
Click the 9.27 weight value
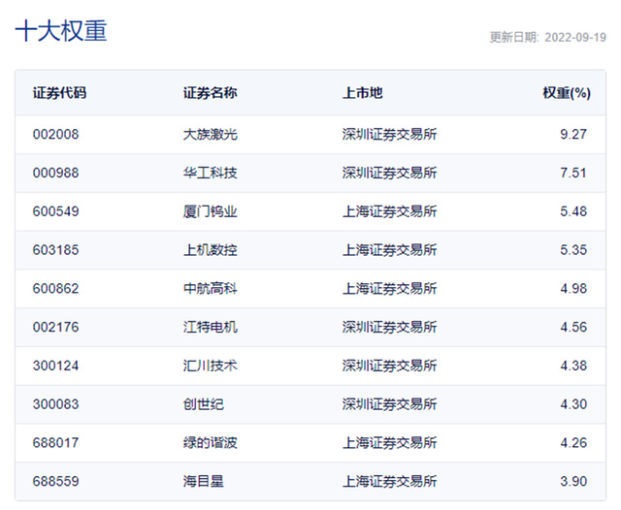pyautogui.click(x=573, y=134)
